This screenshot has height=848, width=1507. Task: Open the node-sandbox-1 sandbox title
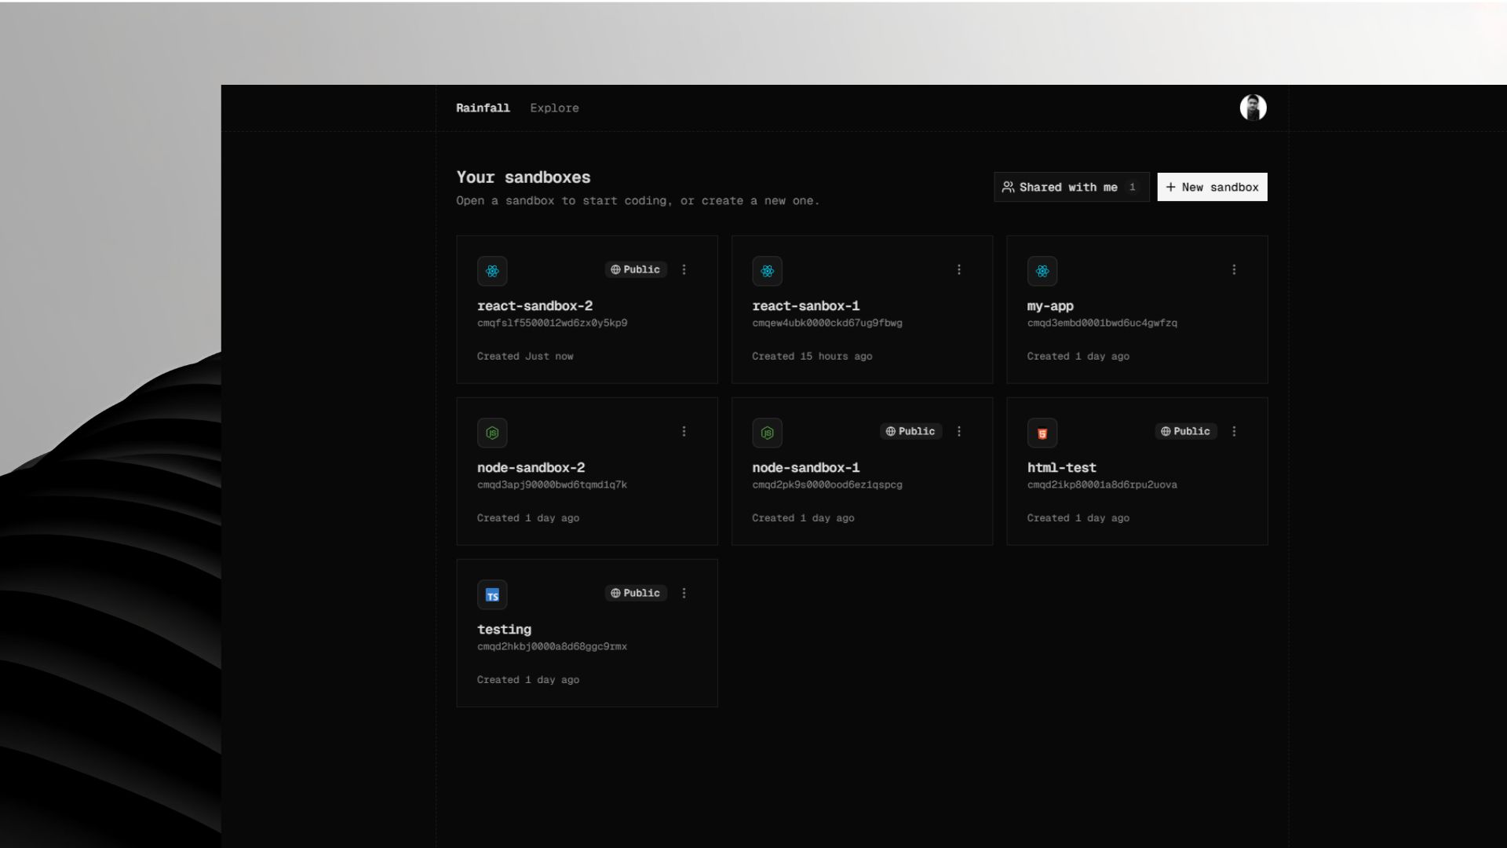coord(805,467)
